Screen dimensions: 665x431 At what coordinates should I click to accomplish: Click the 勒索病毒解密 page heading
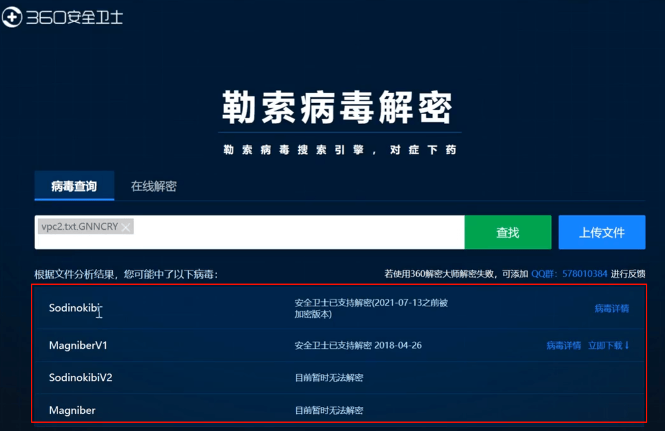coord(338,108)
